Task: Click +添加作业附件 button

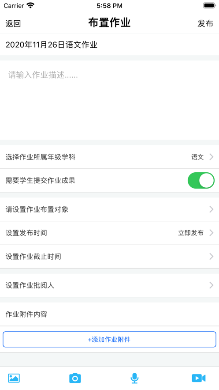Action: click(109, 339)
